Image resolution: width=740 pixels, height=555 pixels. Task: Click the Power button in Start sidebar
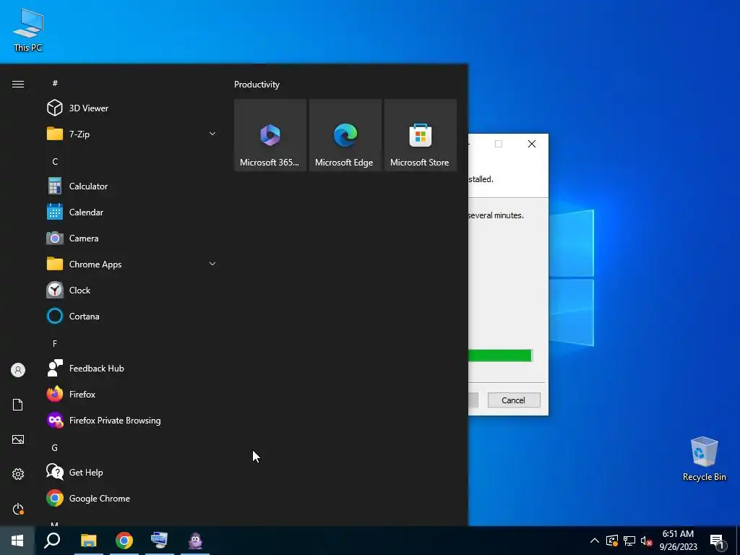pyautogui.click(x=18, y=509)
